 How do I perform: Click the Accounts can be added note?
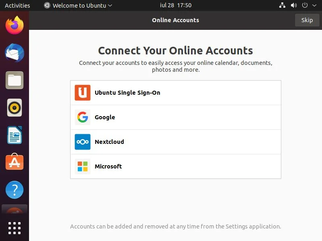[x=176, y=226]
